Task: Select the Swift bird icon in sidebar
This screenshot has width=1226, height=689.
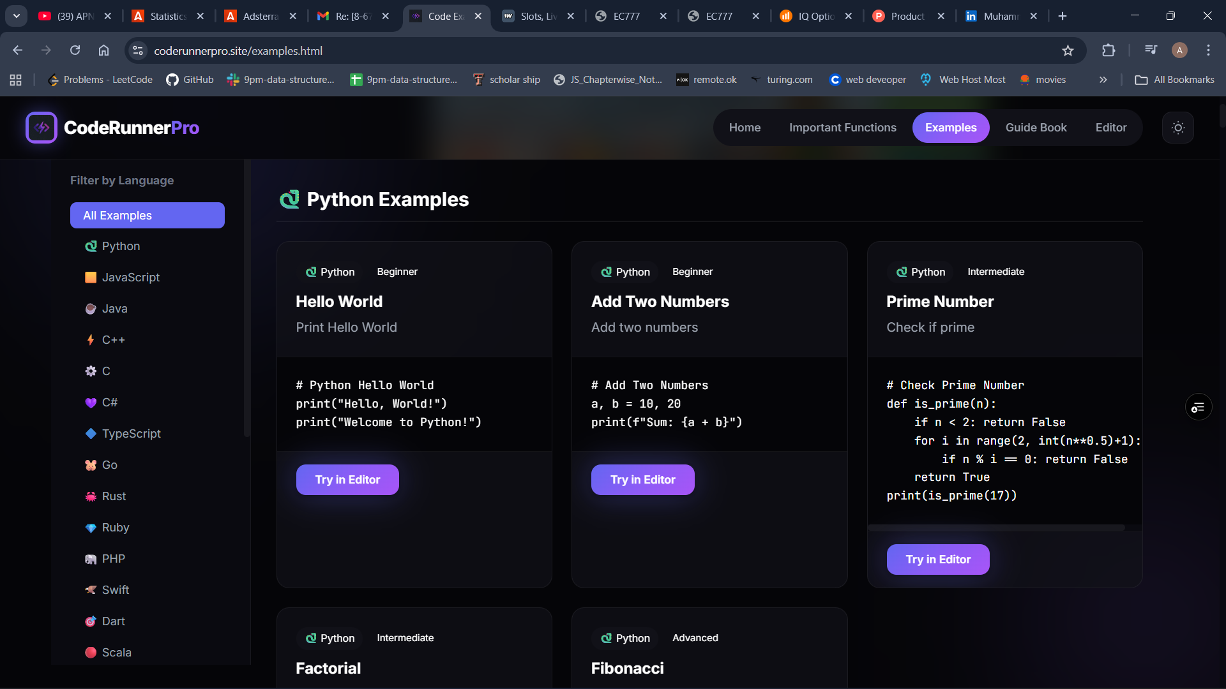Action: point(91,590)
